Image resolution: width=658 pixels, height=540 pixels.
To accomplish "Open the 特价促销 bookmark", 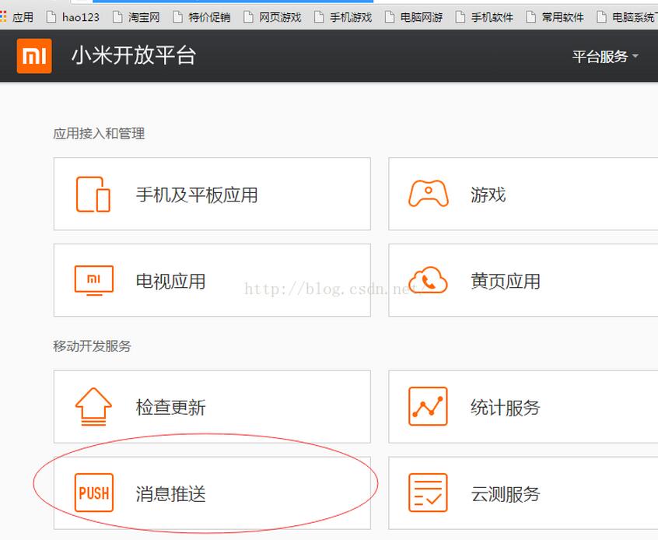I will 202,17.
